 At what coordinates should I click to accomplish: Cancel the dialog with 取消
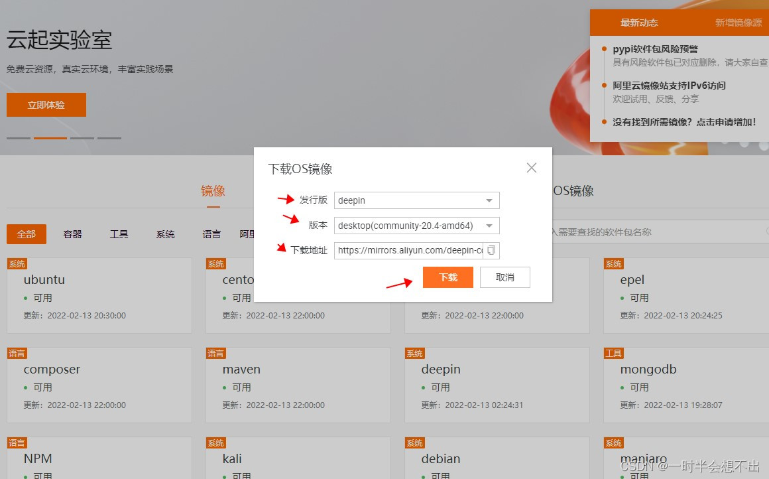(x=504, y=277)
